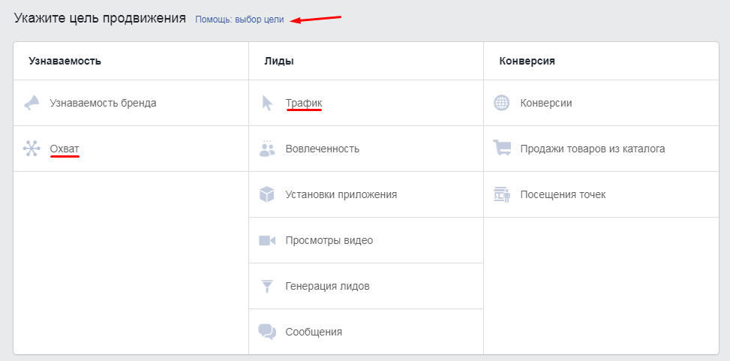Select the 'Трафик' objective label
This screenshot has width=730, height=361.
tap(304, 103)
